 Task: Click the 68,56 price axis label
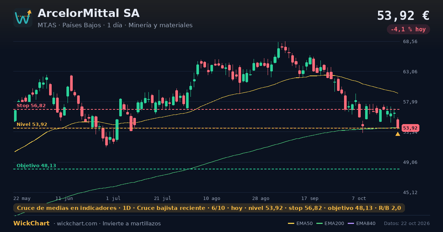click(410, 42)
